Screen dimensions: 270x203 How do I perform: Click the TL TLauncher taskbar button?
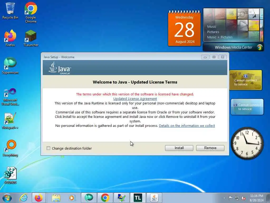point(138,198)
